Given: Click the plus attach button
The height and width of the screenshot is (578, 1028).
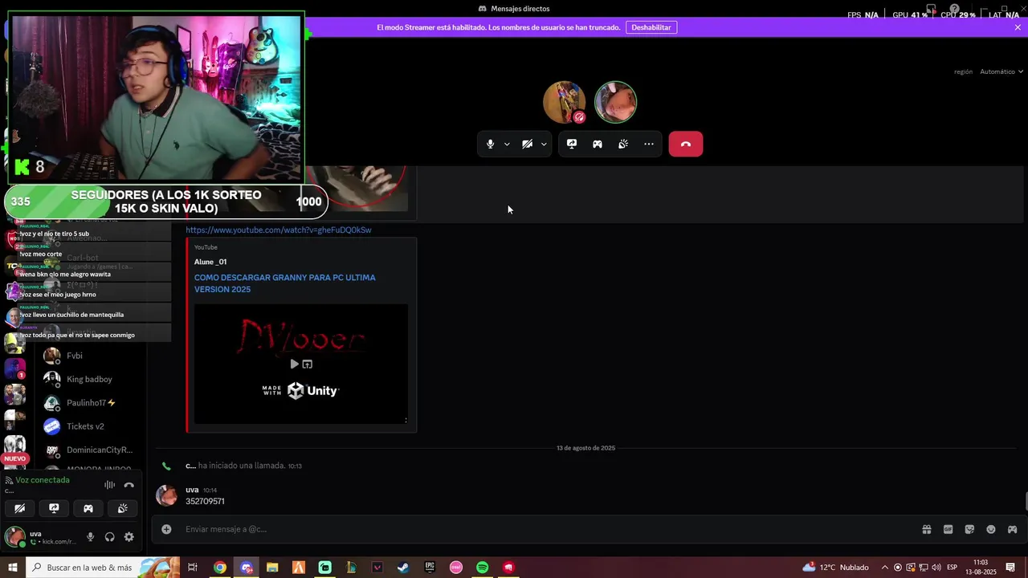Looking at the screenshot, I should [166, 529].
